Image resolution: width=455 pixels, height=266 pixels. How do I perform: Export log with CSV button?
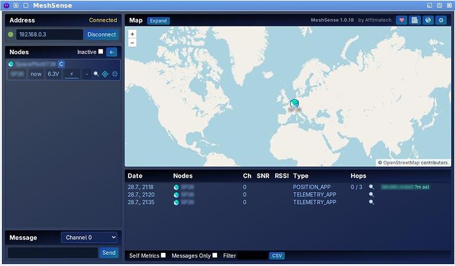pos(277,255)
